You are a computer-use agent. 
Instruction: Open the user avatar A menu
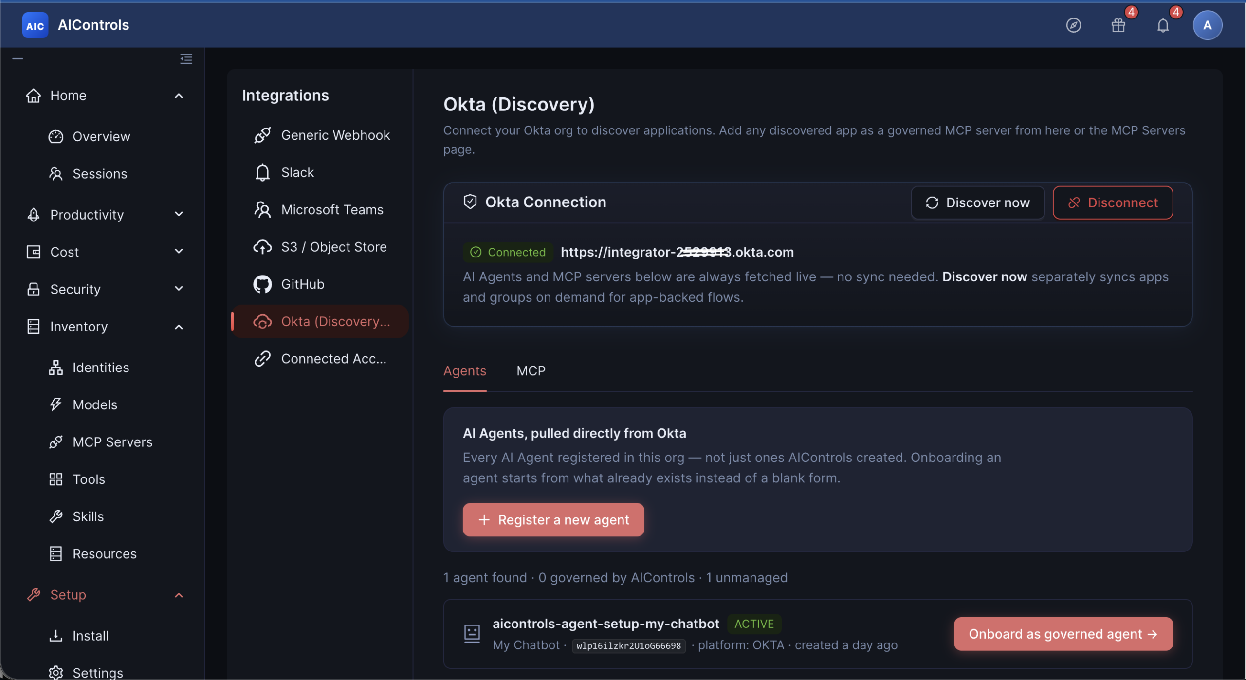click(x=1207, y=25)
